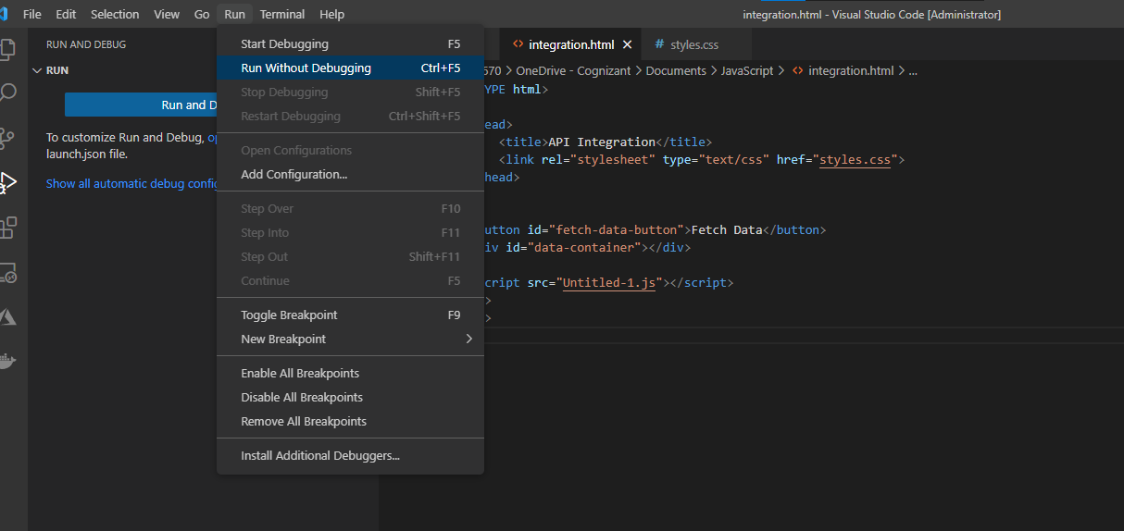Click the breadcrumb ellipsis after integration.html
Screen dimensions: 1124x531
913,70
